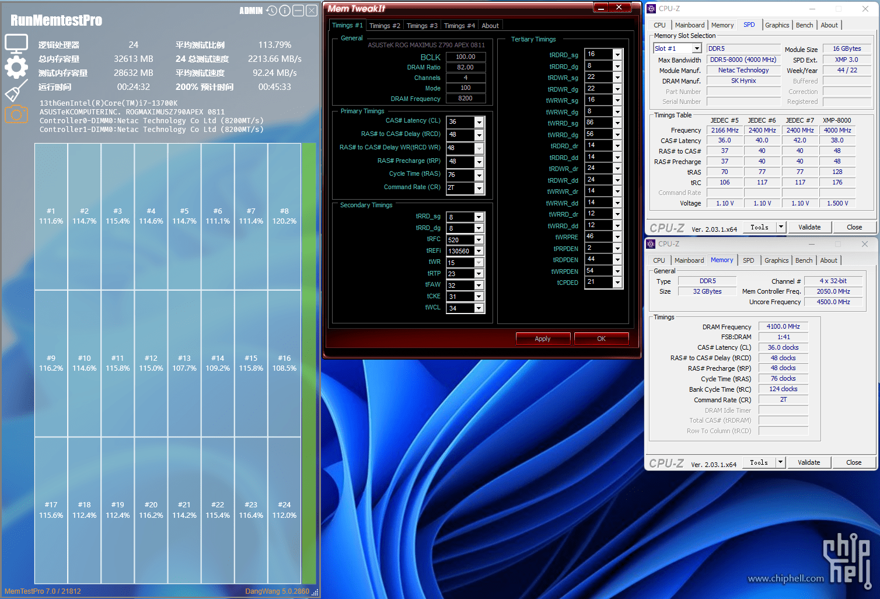Expand tFAW dropdown
This screenshot has height=599, width=880.
pos(479,285)
